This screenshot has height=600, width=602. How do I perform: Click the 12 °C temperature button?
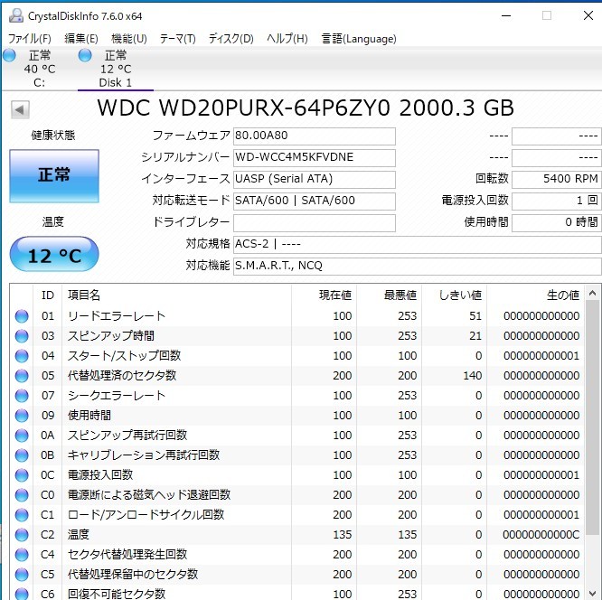coord(54,254)
